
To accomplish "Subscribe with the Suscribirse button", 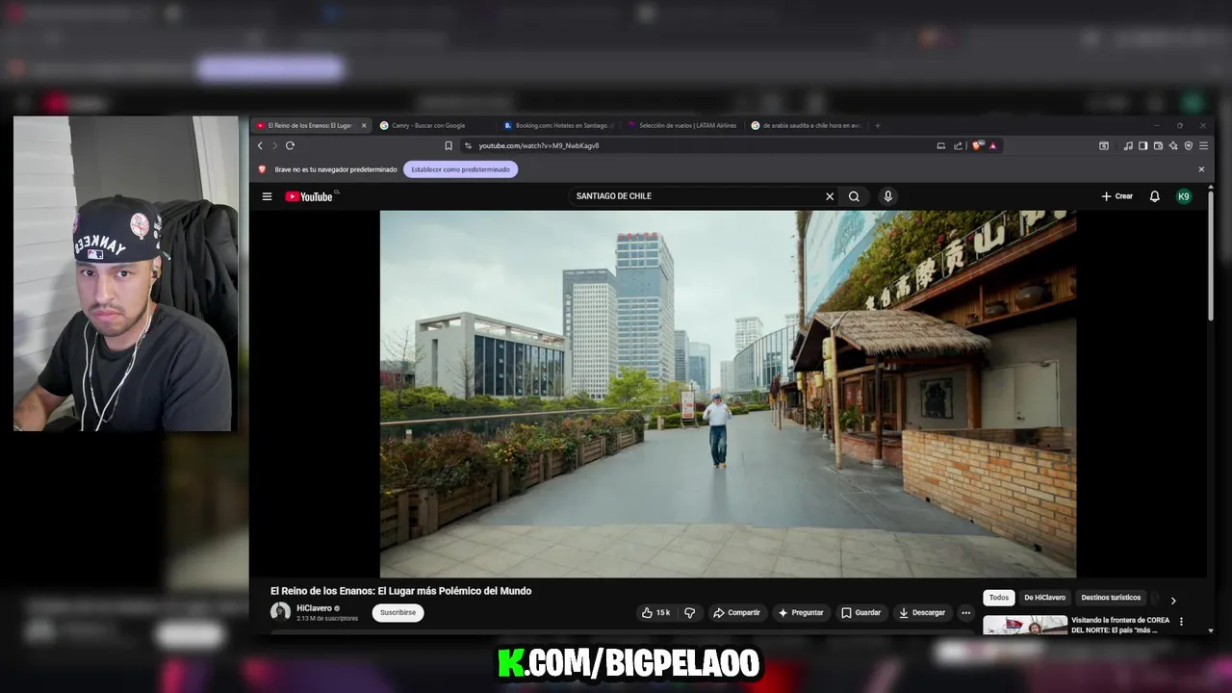I will [x=398, y=612].
